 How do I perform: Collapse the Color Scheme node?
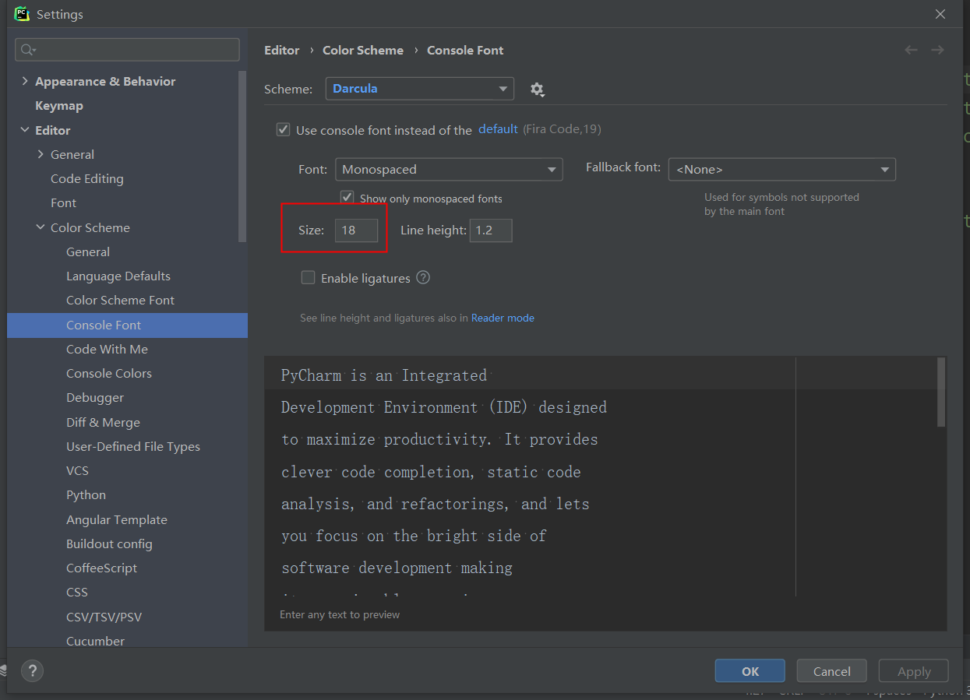[x=41, y=227]
